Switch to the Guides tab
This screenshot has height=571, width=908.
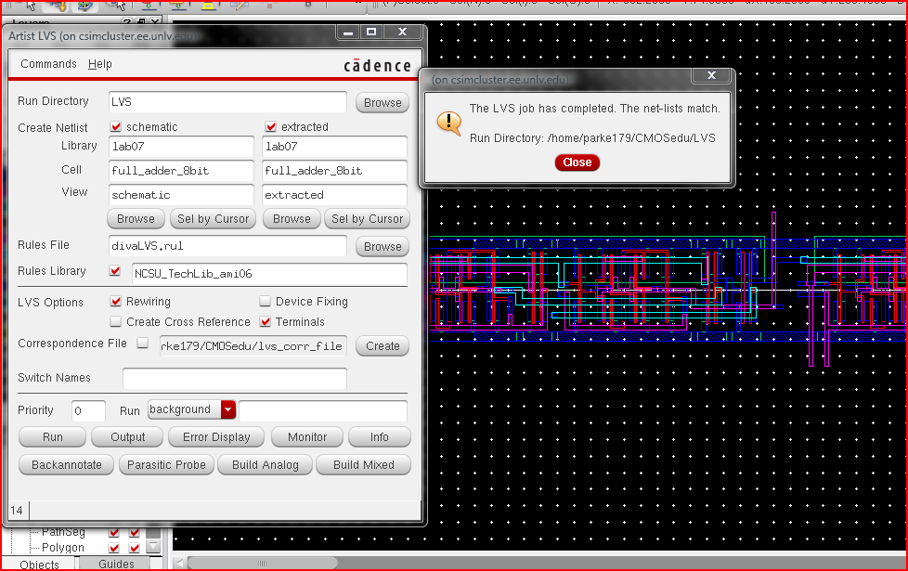click(117, 564)
